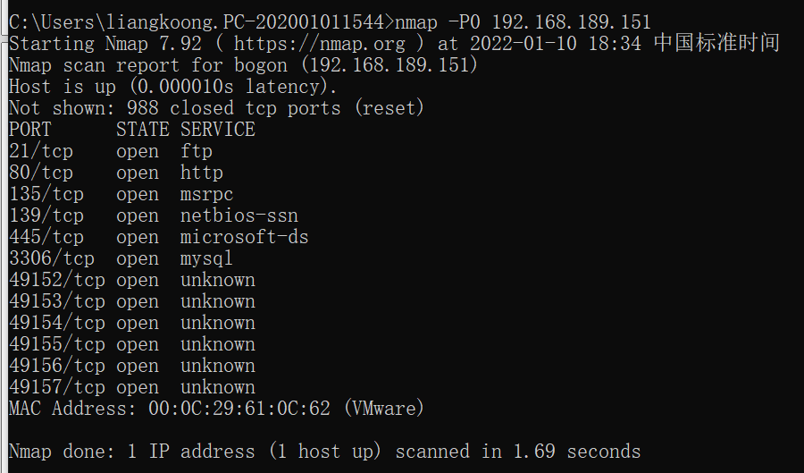
Task: Click the 49154/tcp port row
Action: coord(132,324)
